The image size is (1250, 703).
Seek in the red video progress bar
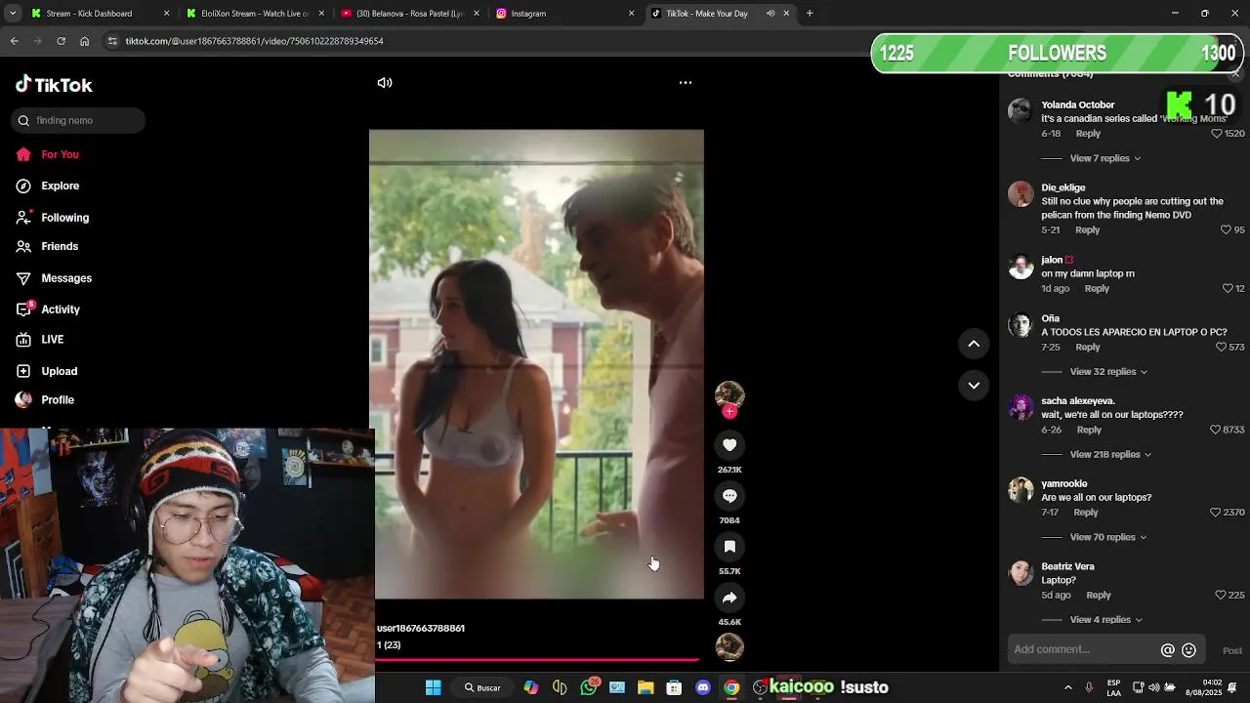click(x=537, y=660)
